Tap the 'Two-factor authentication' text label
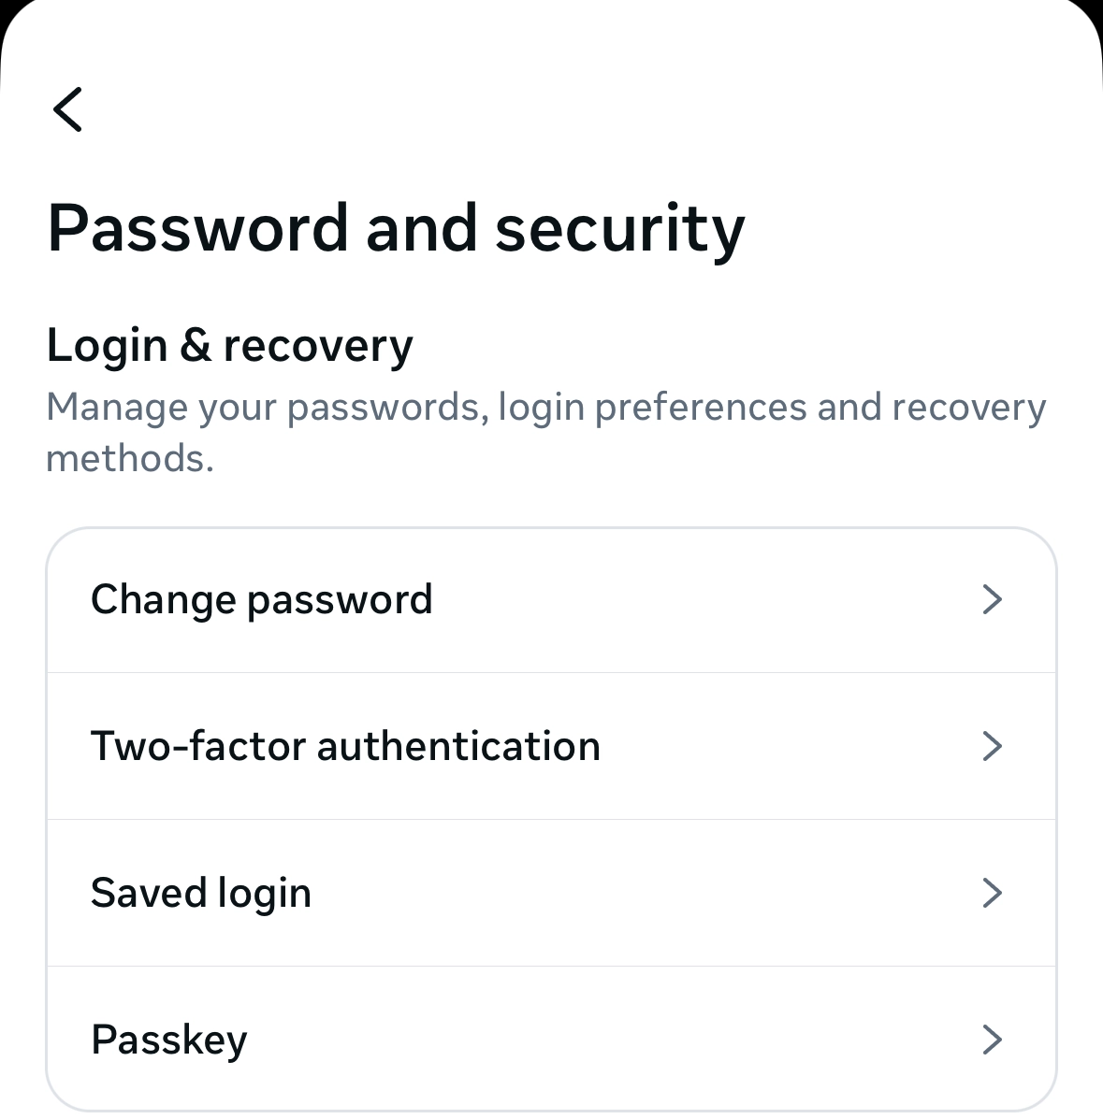This screenshot has width=1103, height=1119. (345, 746)
